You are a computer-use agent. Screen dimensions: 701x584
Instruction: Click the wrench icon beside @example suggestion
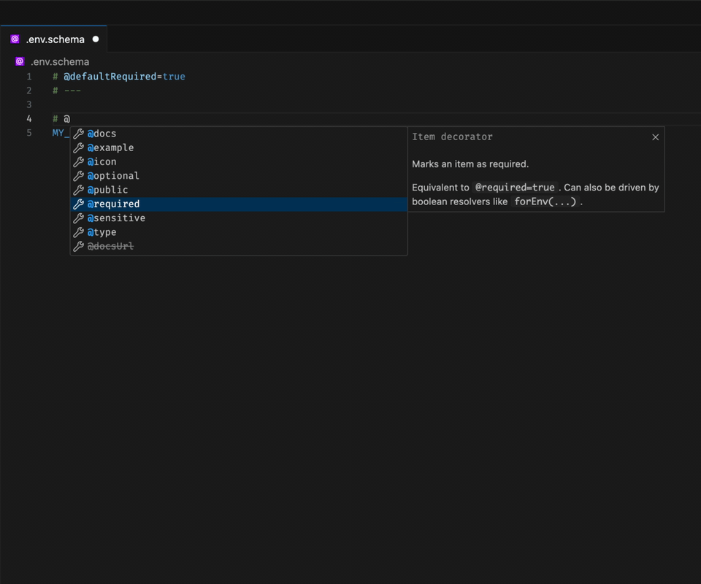click(x=79, y=147)
